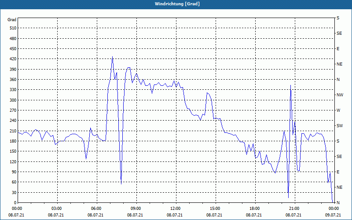
Task: Click the 240 y-axis value
Action: 13,121
